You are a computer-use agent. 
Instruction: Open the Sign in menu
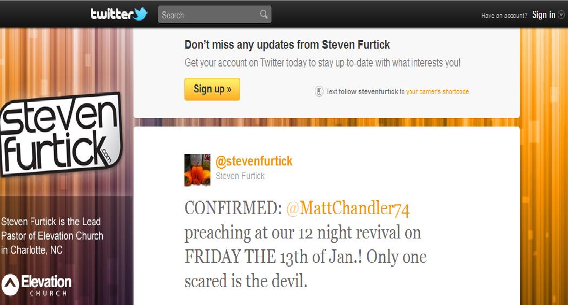(544, 15)
